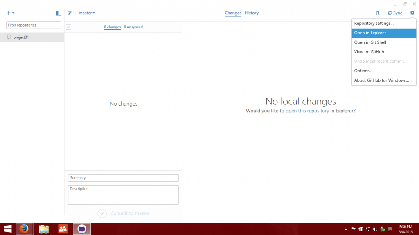Open Action Center flag icon
This screenshot has height=235, width=419.
(353, 229)
